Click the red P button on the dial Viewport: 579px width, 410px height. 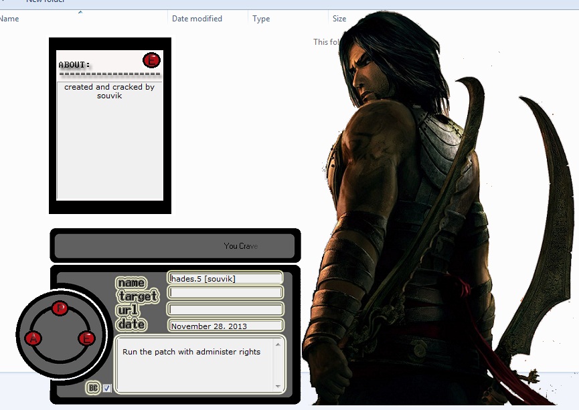pos(60,308)
